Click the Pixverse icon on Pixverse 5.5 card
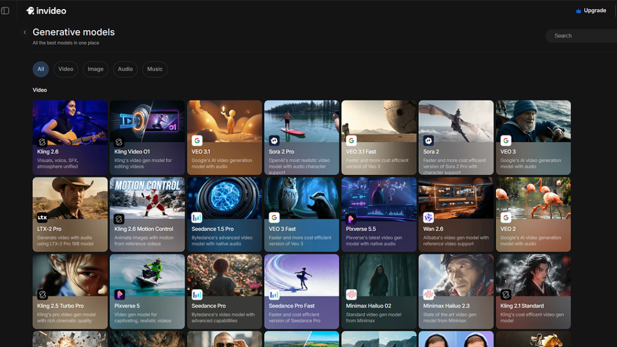The image size is (617, 347). 351,219
